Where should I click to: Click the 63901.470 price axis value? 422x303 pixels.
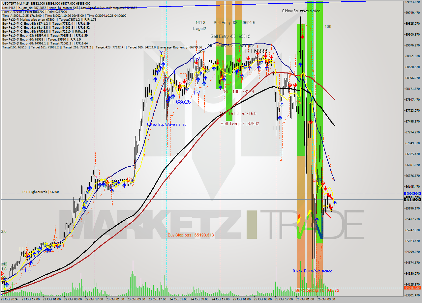coord(412,295)
